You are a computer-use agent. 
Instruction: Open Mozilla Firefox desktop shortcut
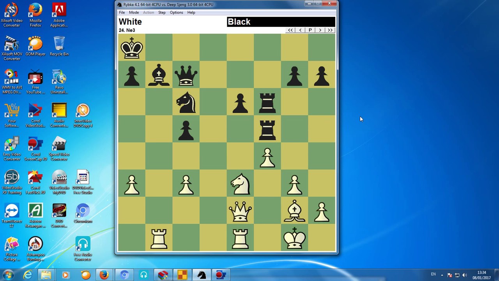pos(35,16)
